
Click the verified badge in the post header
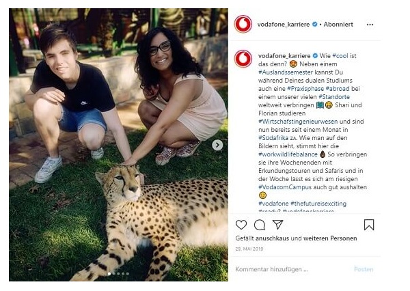click(315, 24)
